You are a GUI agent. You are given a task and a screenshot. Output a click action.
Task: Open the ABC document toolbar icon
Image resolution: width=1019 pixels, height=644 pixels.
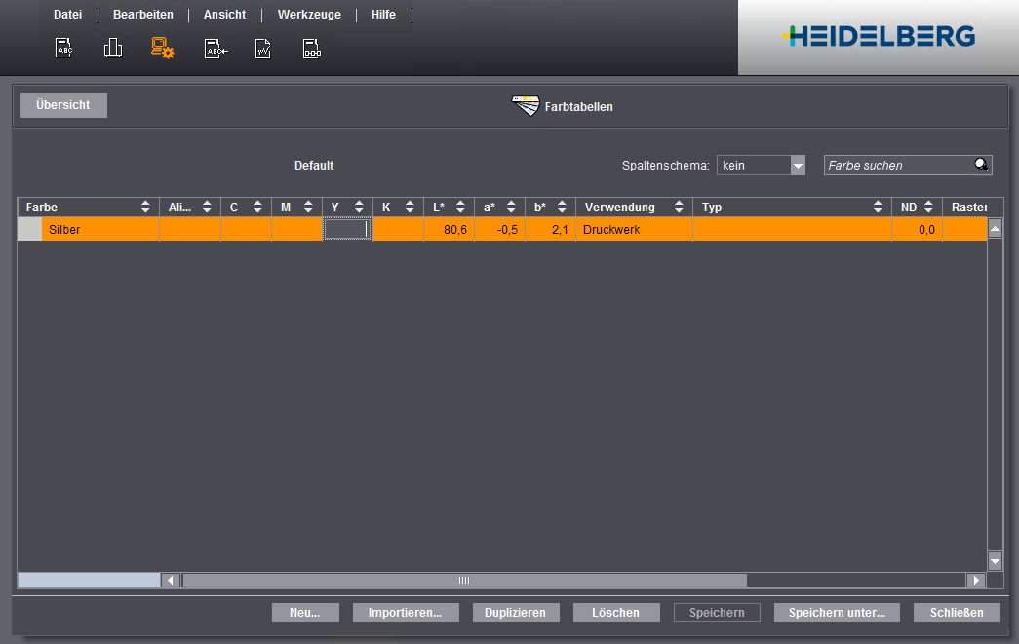tap(63, 48)
